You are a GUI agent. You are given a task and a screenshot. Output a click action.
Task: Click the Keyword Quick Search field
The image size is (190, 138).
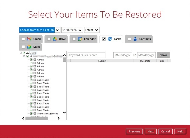[86, 55]
